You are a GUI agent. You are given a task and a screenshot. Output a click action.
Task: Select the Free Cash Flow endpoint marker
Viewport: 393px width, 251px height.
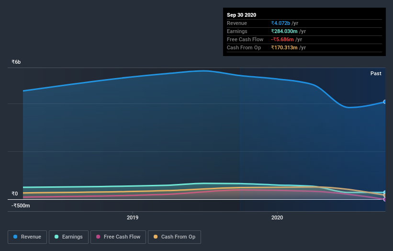point(384,199)
